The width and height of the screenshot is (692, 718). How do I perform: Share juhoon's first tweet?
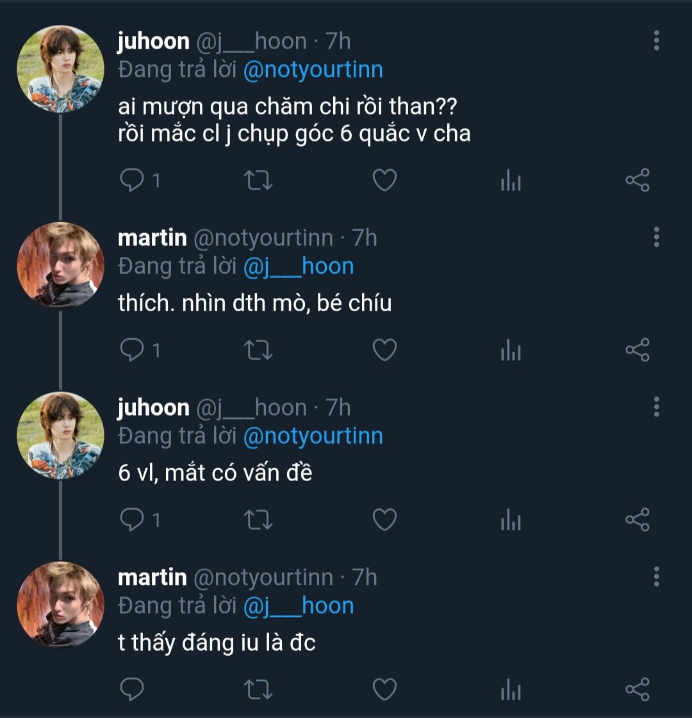pos(638,181)
